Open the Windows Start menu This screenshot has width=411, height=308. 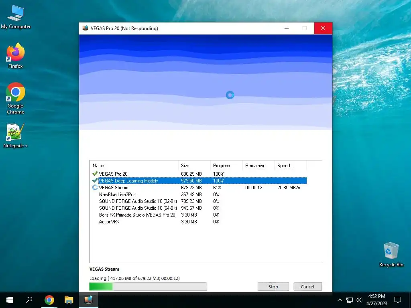tap(10, 300)
